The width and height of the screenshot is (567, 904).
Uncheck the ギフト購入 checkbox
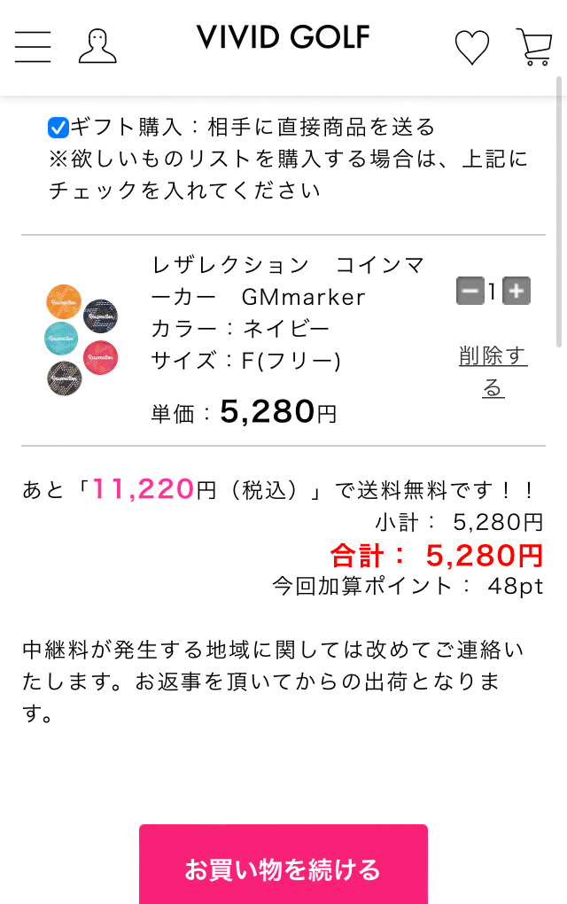[x=58, y=128]
